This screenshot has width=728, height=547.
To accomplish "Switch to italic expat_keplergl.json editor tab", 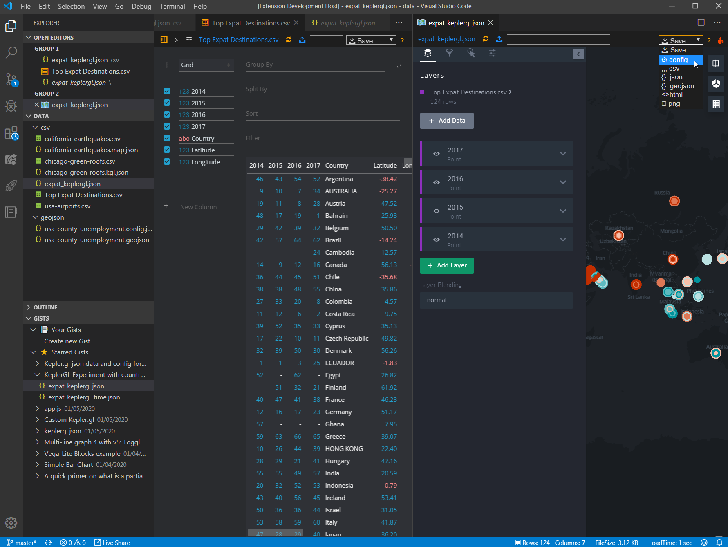I will click(x=347, y=23).
